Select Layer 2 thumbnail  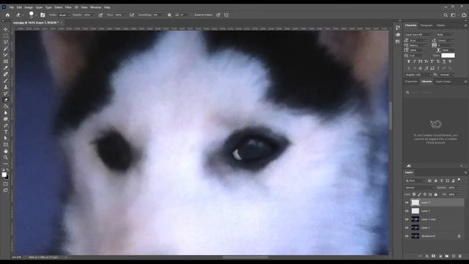[416, 211]
